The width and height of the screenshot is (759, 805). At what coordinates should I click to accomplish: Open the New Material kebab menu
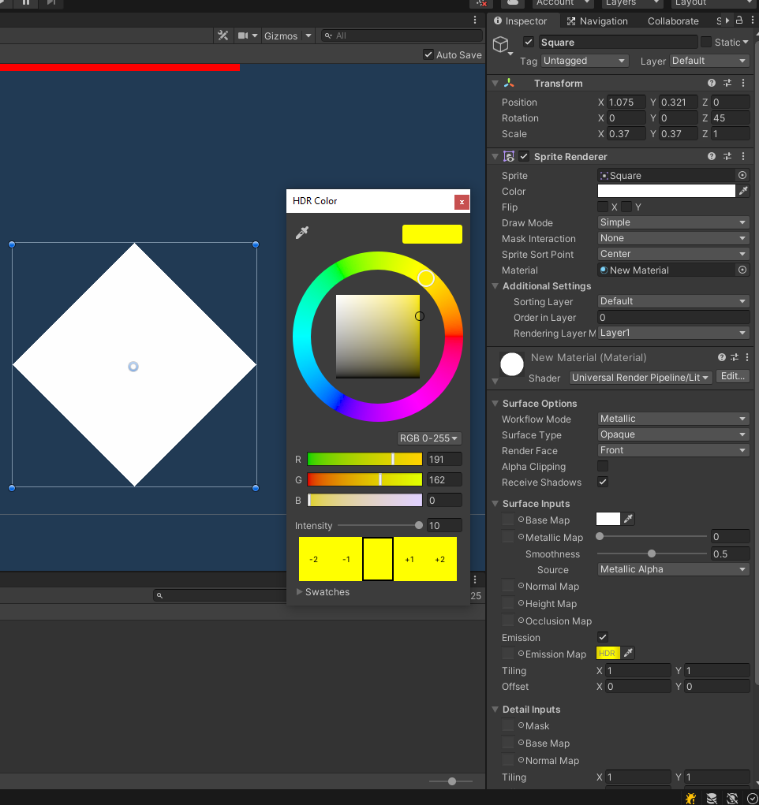coord(746,357)
